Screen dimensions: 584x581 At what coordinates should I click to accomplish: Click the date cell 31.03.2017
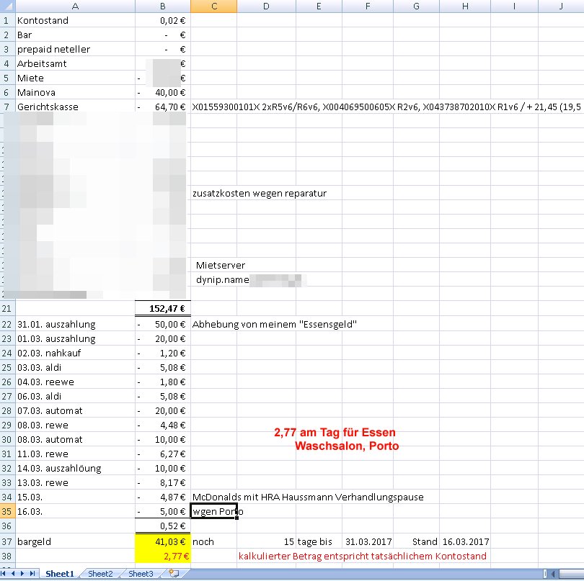click(x=368, y=541)
